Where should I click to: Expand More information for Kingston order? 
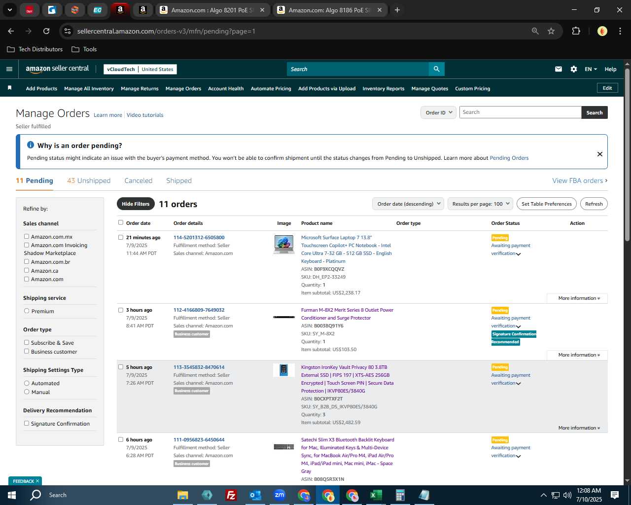[x=579, y=428]
